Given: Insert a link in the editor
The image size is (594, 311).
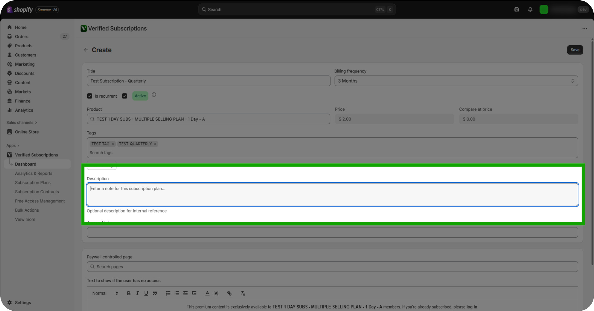Looking at the screenshot, I should click(x=229, y=293).
